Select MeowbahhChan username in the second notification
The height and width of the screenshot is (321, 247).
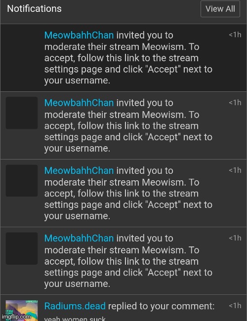pos(79,103)
